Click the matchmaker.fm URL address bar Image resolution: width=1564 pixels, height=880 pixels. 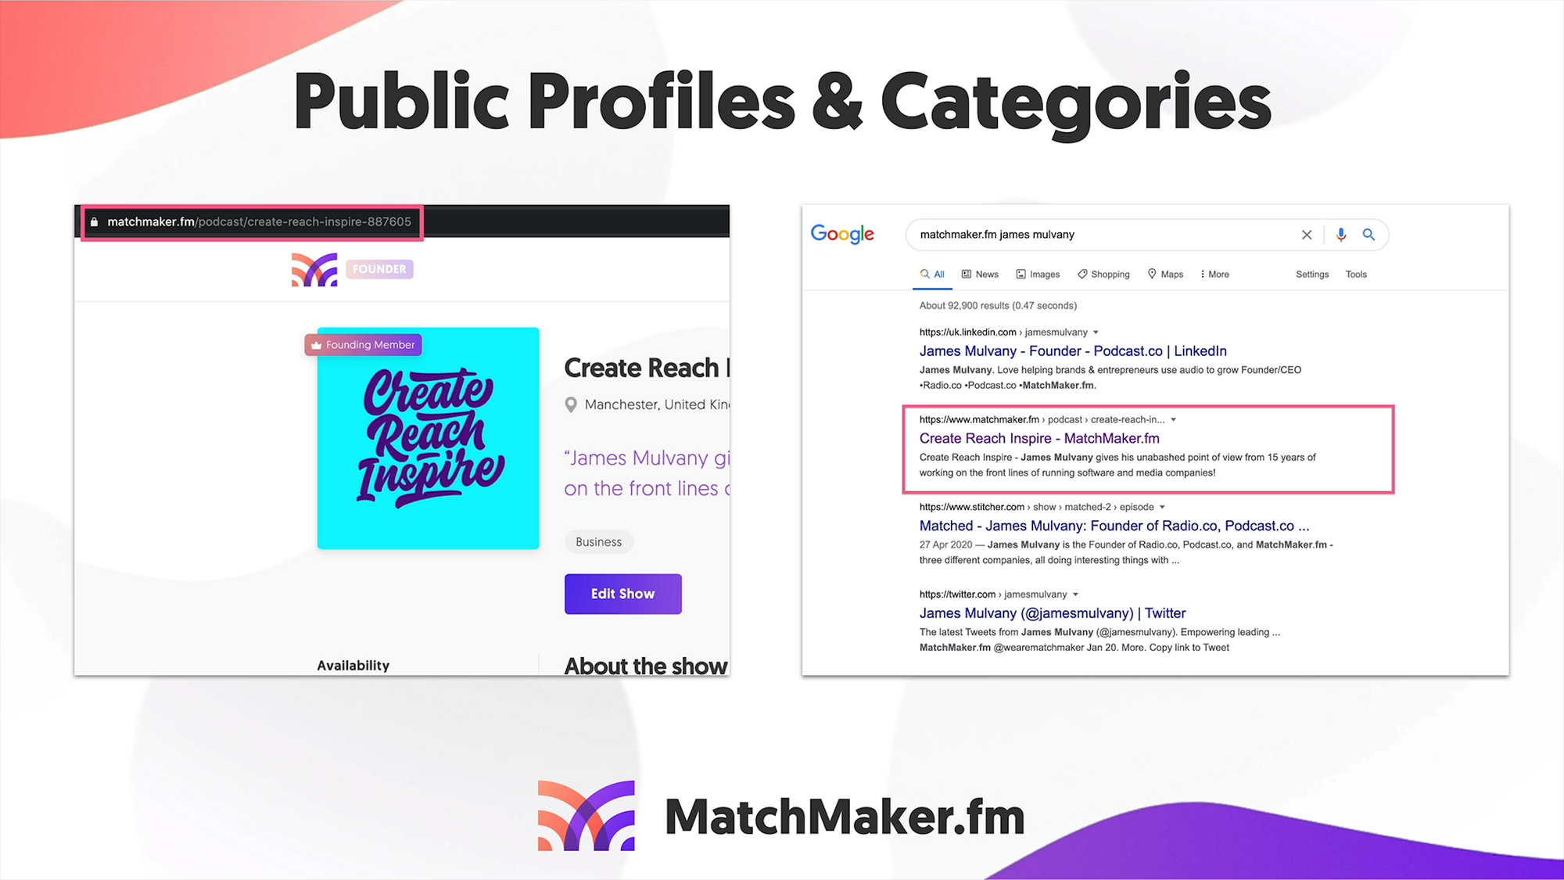pos(253,221)
